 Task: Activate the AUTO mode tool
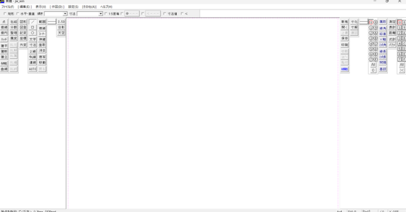33,69
